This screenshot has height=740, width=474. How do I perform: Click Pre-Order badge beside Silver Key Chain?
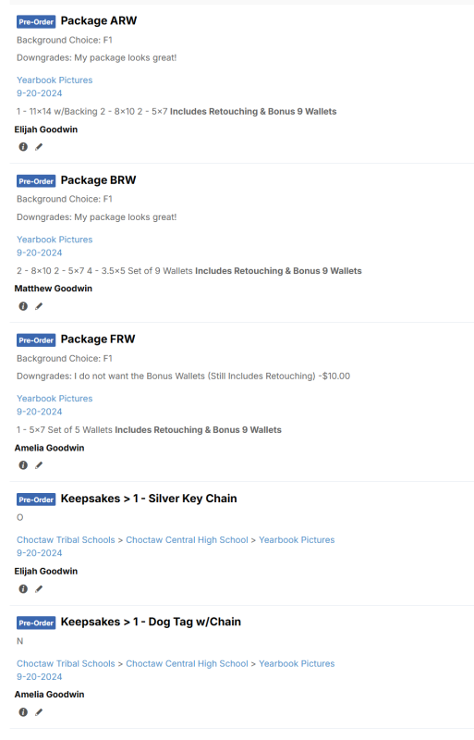[x=36, y=499]
